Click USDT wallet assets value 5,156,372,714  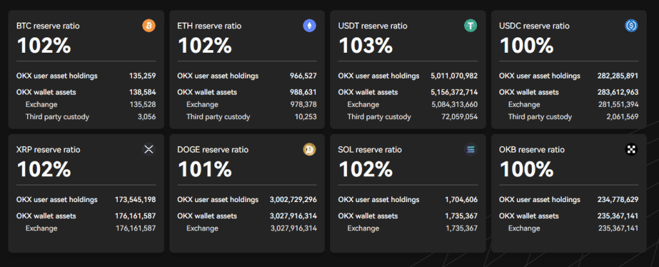tap(454, 92)
